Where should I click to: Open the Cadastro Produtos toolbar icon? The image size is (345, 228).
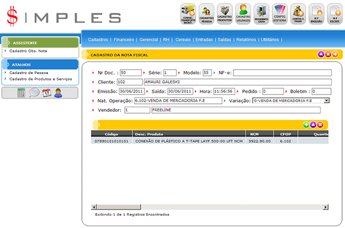[225, 14]
